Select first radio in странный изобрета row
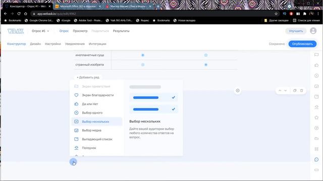Screen dimensions: 323x181 click(143, 65)
